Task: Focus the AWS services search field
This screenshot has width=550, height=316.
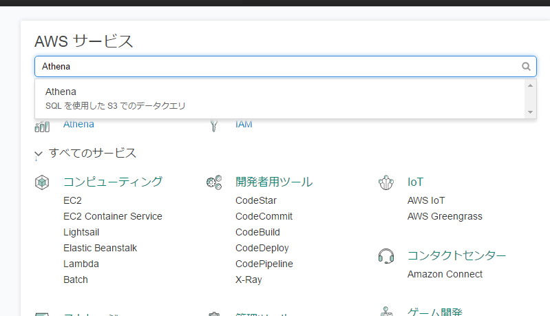Action: 286,66
